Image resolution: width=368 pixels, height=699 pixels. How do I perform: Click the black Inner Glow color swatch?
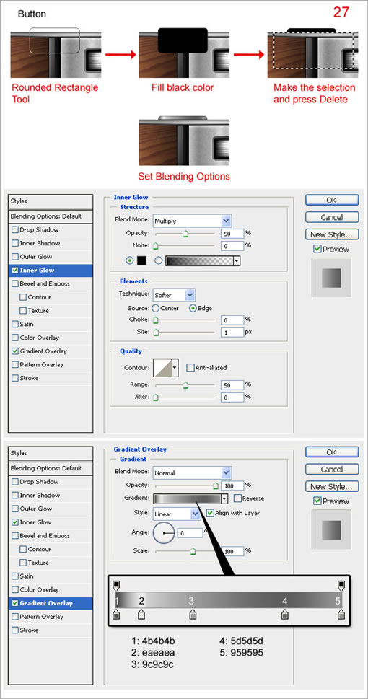[142, 261]
